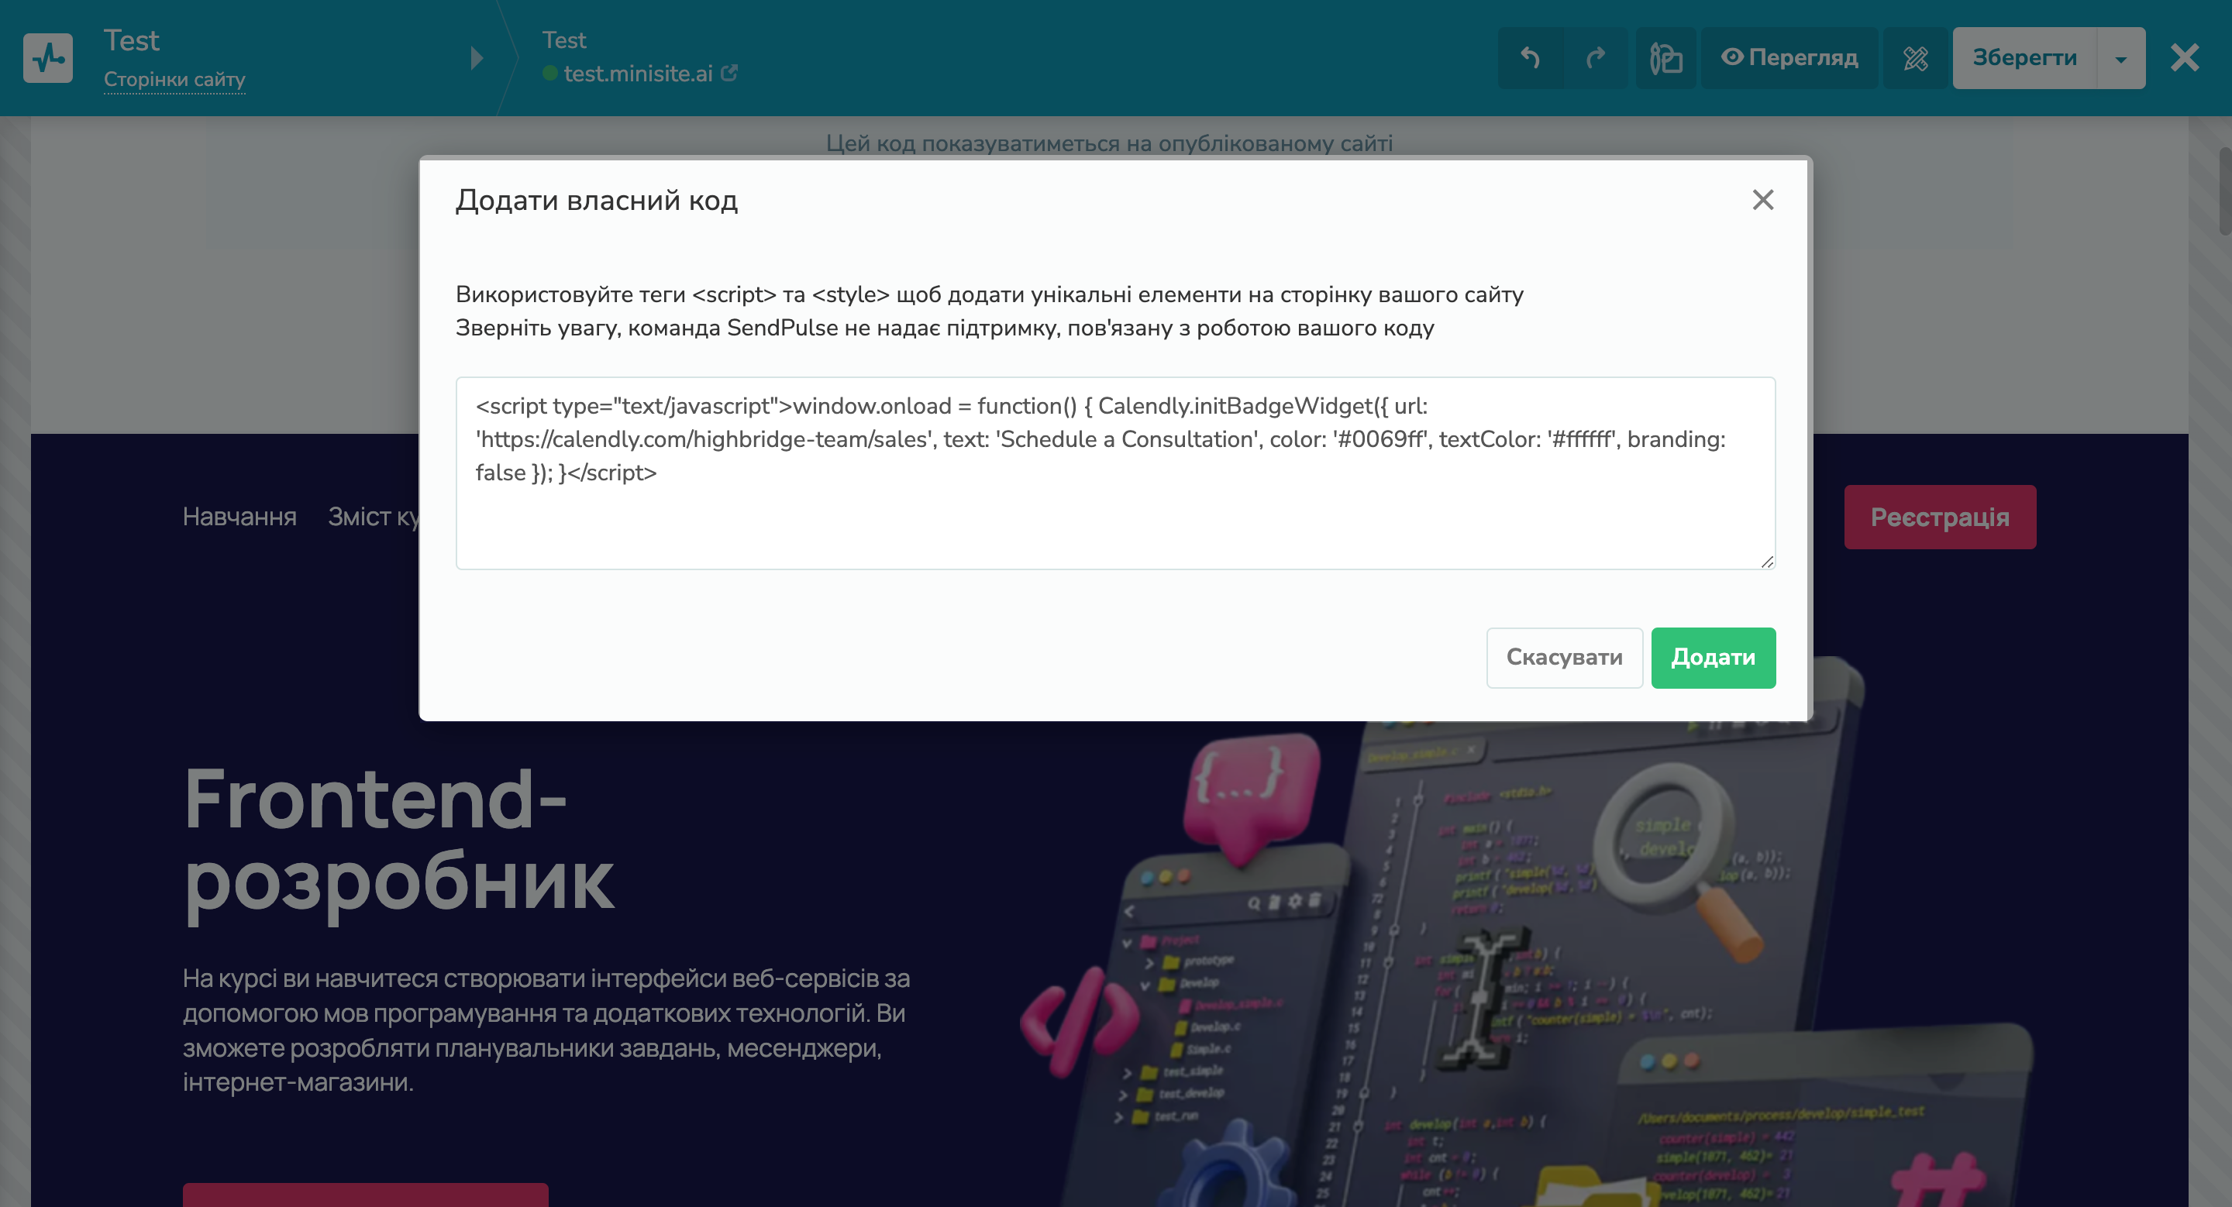Click the redo arrow icon

click(1595, 58)
